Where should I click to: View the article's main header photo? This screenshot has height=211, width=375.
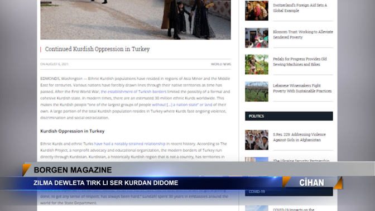136,20
